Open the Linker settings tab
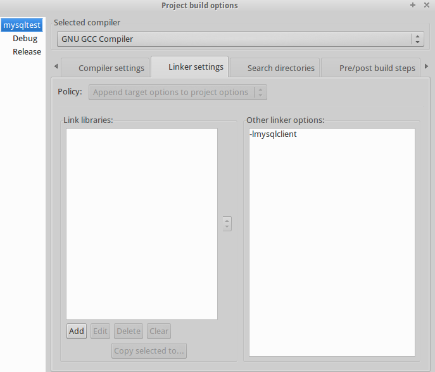Screen dimensions: 435x372 point(196,67)
